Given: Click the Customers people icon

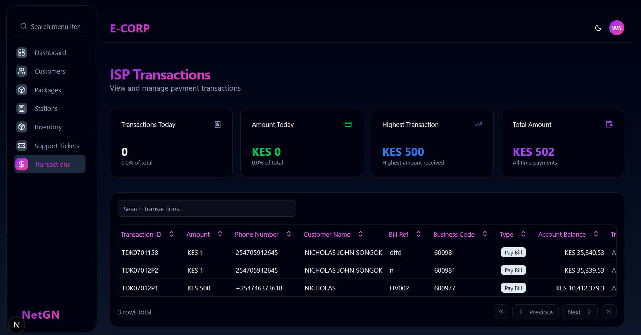Looking at the screenshot, I should 22,71.
